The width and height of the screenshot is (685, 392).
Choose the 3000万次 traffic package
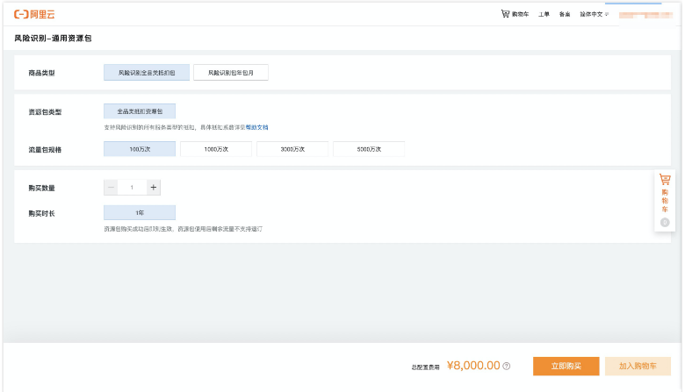coord(292,149)
